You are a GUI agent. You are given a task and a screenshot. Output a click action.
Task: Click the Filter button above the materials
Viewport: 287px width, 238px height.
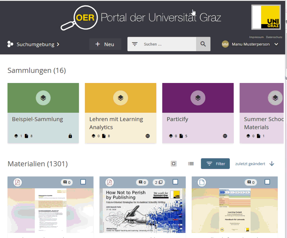[215, 163]
